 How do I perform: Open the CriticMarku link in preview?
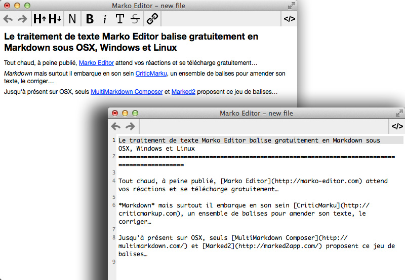[x=151, y=74]
